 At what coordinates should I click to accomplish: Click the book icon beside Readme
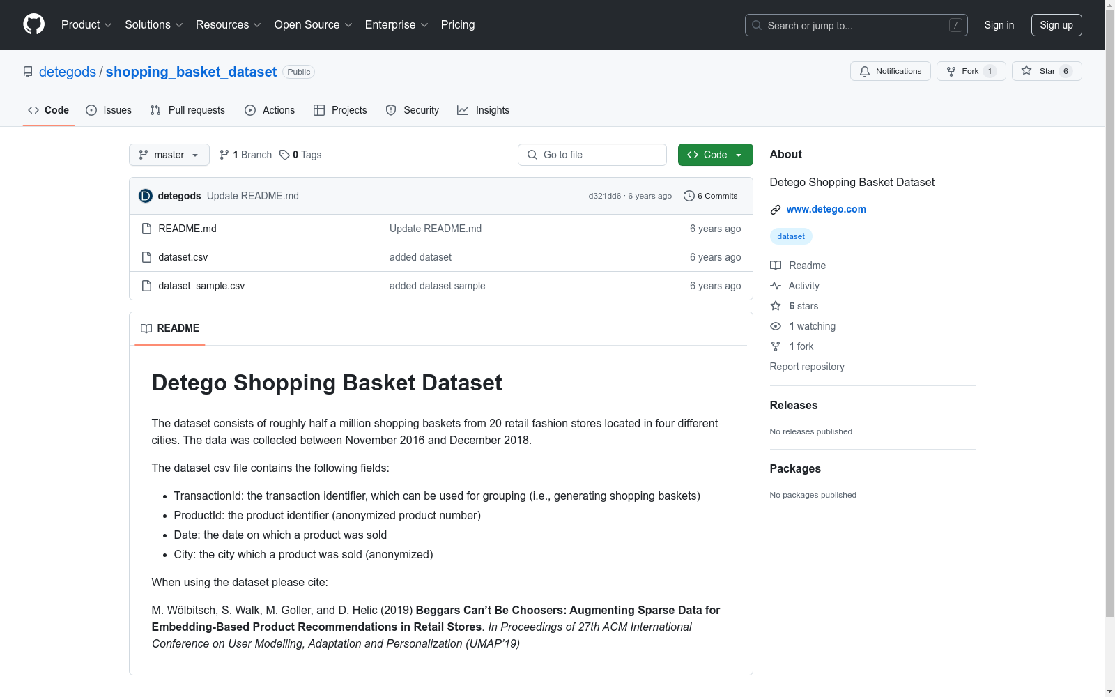pos(776,266)
